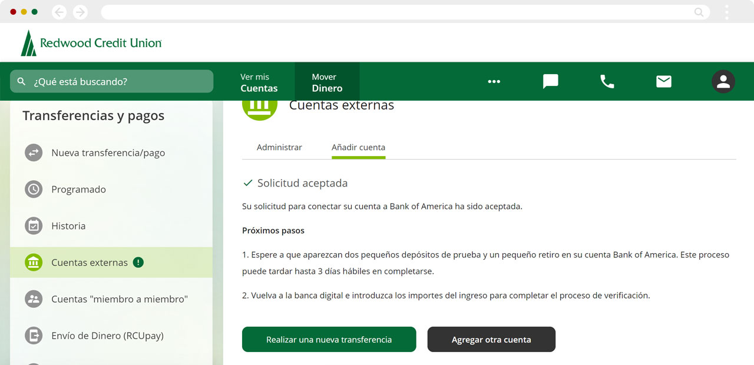Click the browser back arrow
The width and height of the screenshot is (754, 365).
click(59, 12)
